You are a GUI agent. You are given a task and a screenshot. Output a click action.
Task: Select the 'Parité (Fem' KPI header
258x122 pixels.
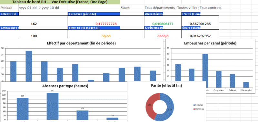(191, 14)
